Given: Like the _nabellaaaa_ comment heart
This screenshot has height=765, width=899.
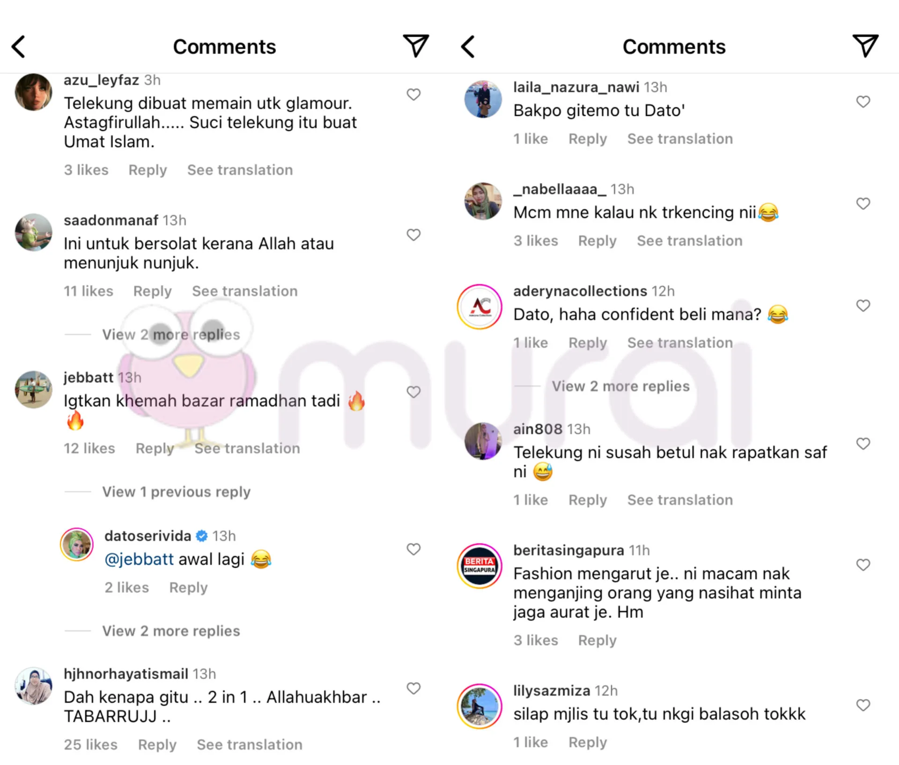Looking at the screenshot, I should pyautogui.click(x=863, y=204).
